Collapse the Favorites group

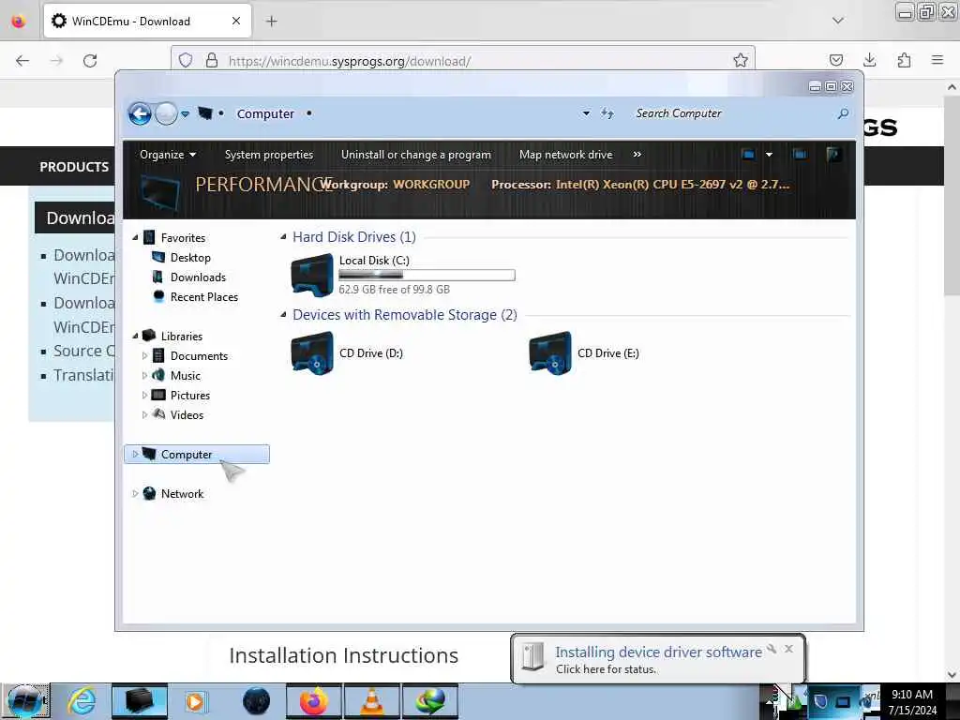tap(135, 237)
